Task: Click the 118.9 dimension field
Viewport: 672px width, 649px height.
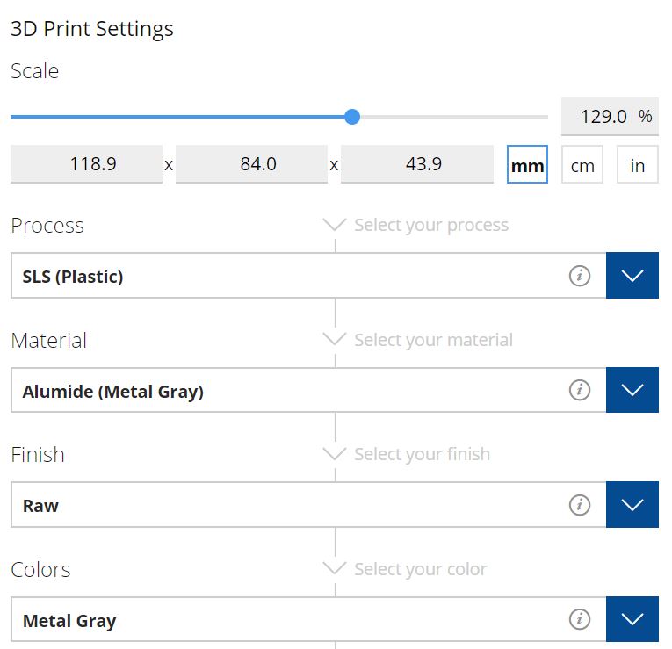Action: 87,164
